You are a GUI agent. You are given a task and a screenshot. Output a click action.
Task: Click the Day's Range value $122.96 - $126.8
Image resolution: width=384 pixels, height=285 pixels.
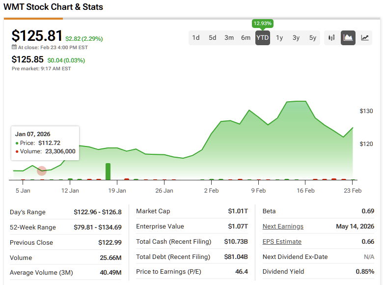97,212
